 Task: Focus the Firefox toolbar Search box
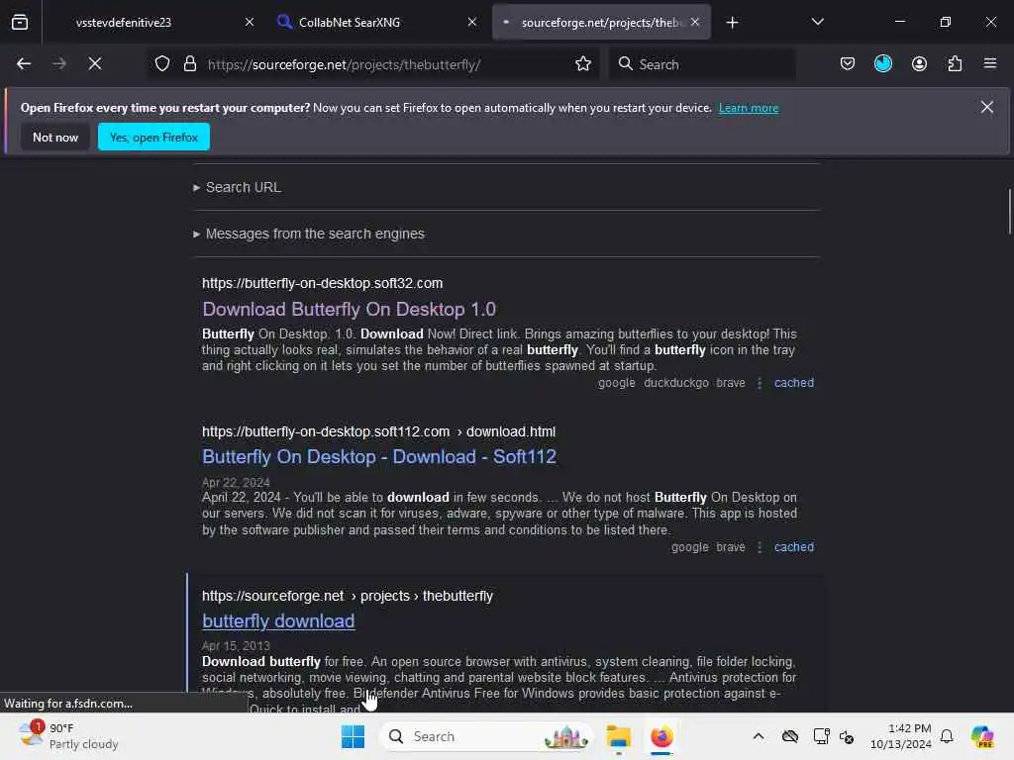(702, 64)
